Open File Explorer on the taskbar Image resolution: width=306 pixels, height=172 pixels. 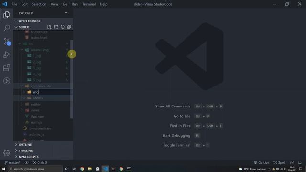(90, 169)
